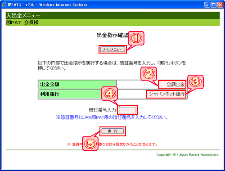Click the 実行 button

tap(112, 131)
